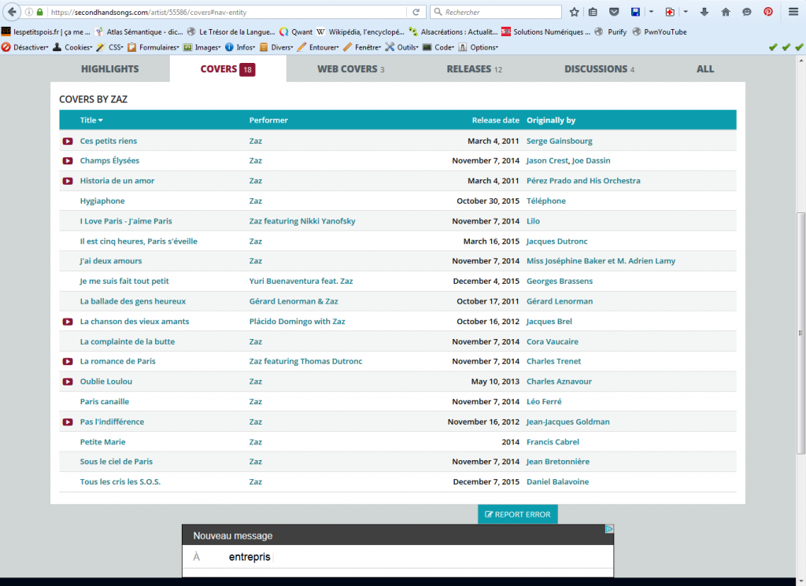Click the bookmark star icon
Screen dimensions: 806x586
click(575, 12)
